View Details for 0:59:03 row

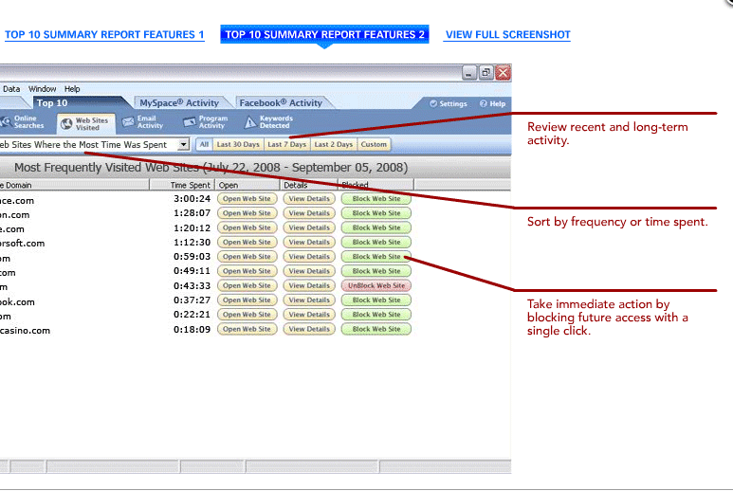pos(309,257)
